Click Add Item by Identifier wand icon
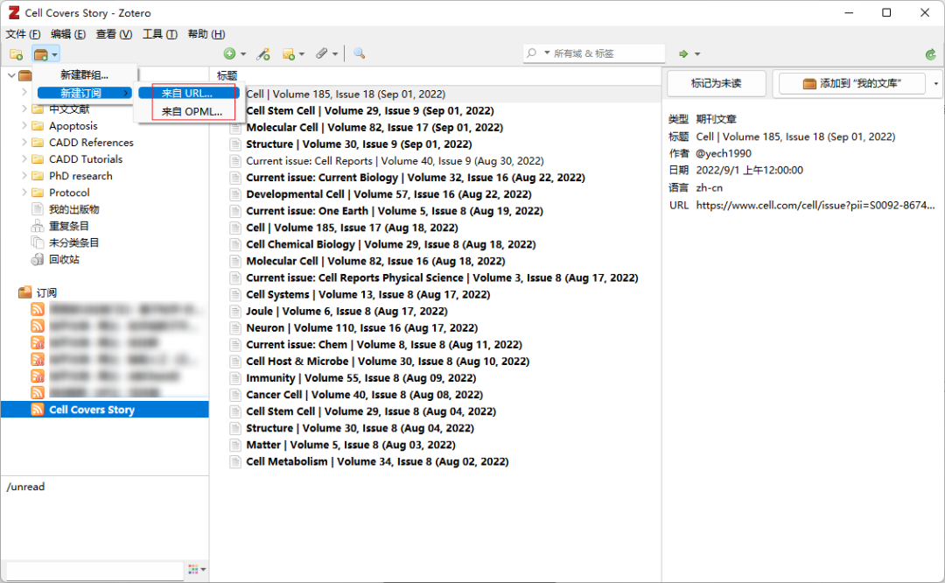 [x=263, y=54]
